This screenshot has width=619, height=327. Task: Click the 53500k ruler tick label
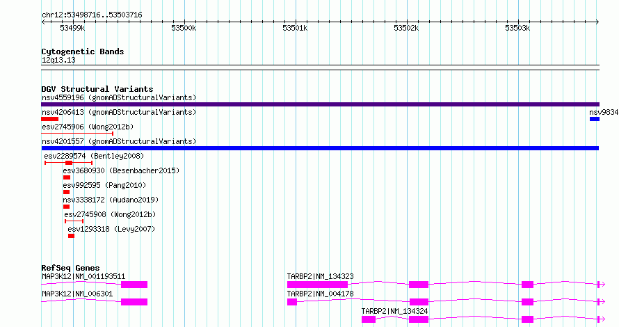point(184,28)
